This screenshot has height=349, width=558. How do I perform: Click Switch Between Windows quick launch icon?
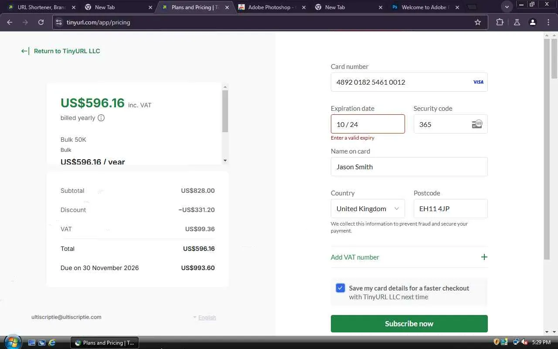tap(42, 342)
